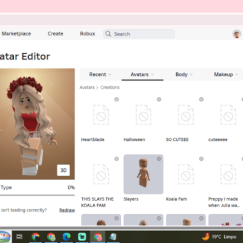Open the profile avatar icon in the header
Image resolution: width=243 pixels, height=243 pixels.
click(236, 34)
